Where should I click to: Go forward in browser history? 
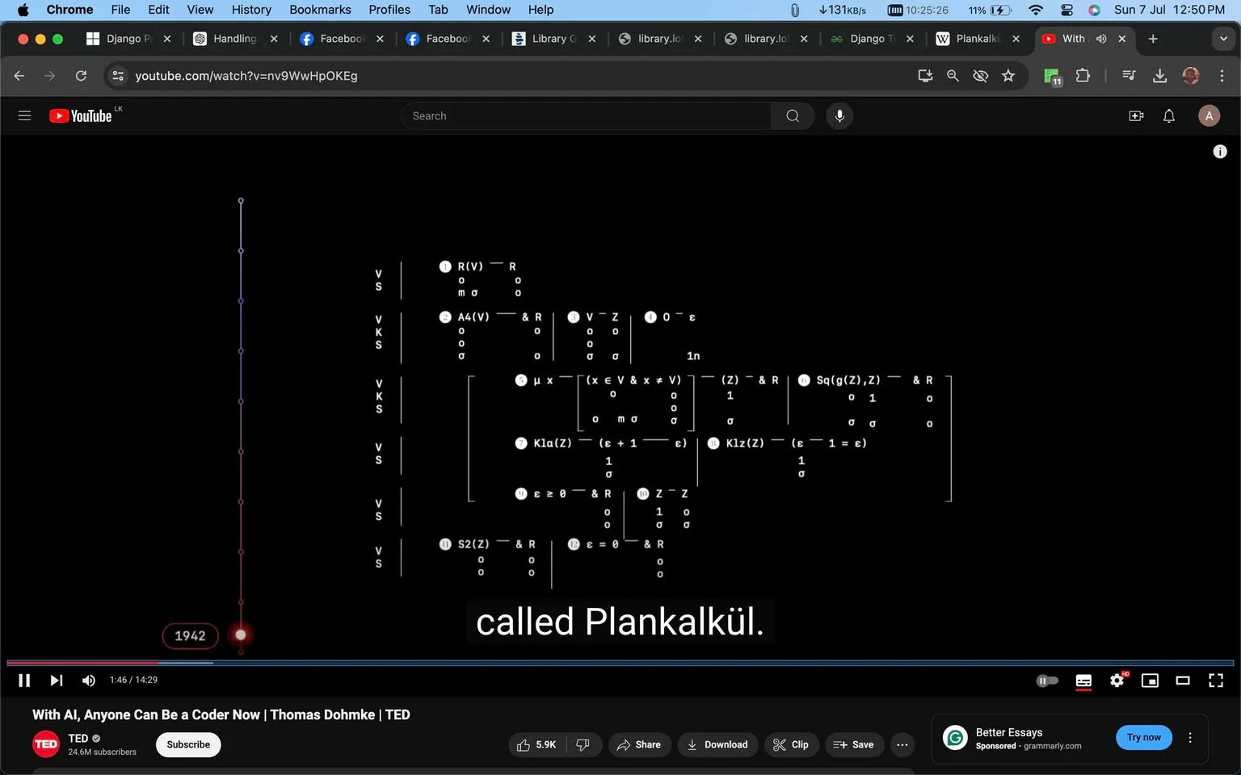click(x=50, y=75)
